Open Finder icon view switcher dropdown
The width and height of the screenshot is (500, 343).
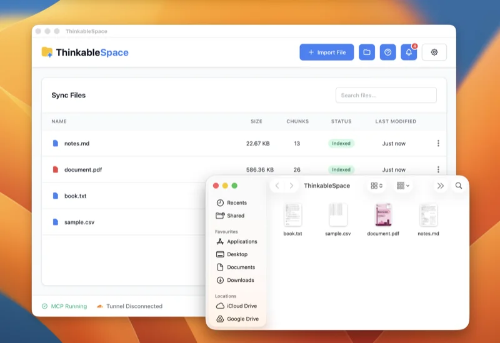click(377, 186)
